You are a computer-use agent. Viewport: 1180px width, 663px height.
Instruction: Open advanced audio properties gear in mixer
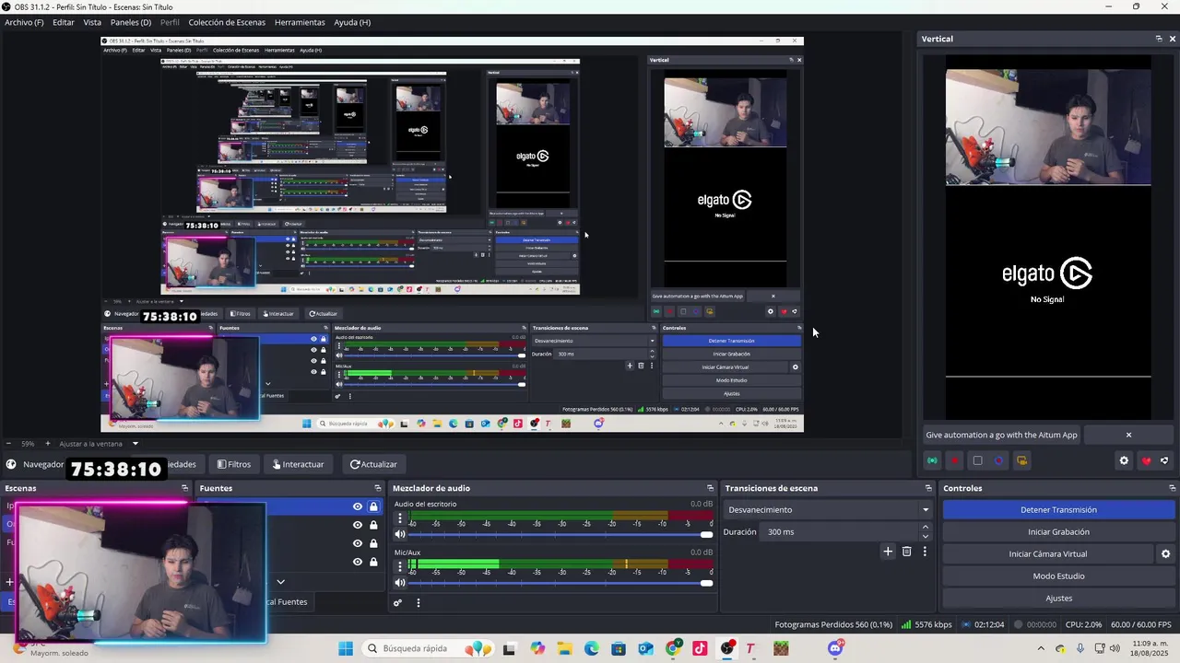397,603
